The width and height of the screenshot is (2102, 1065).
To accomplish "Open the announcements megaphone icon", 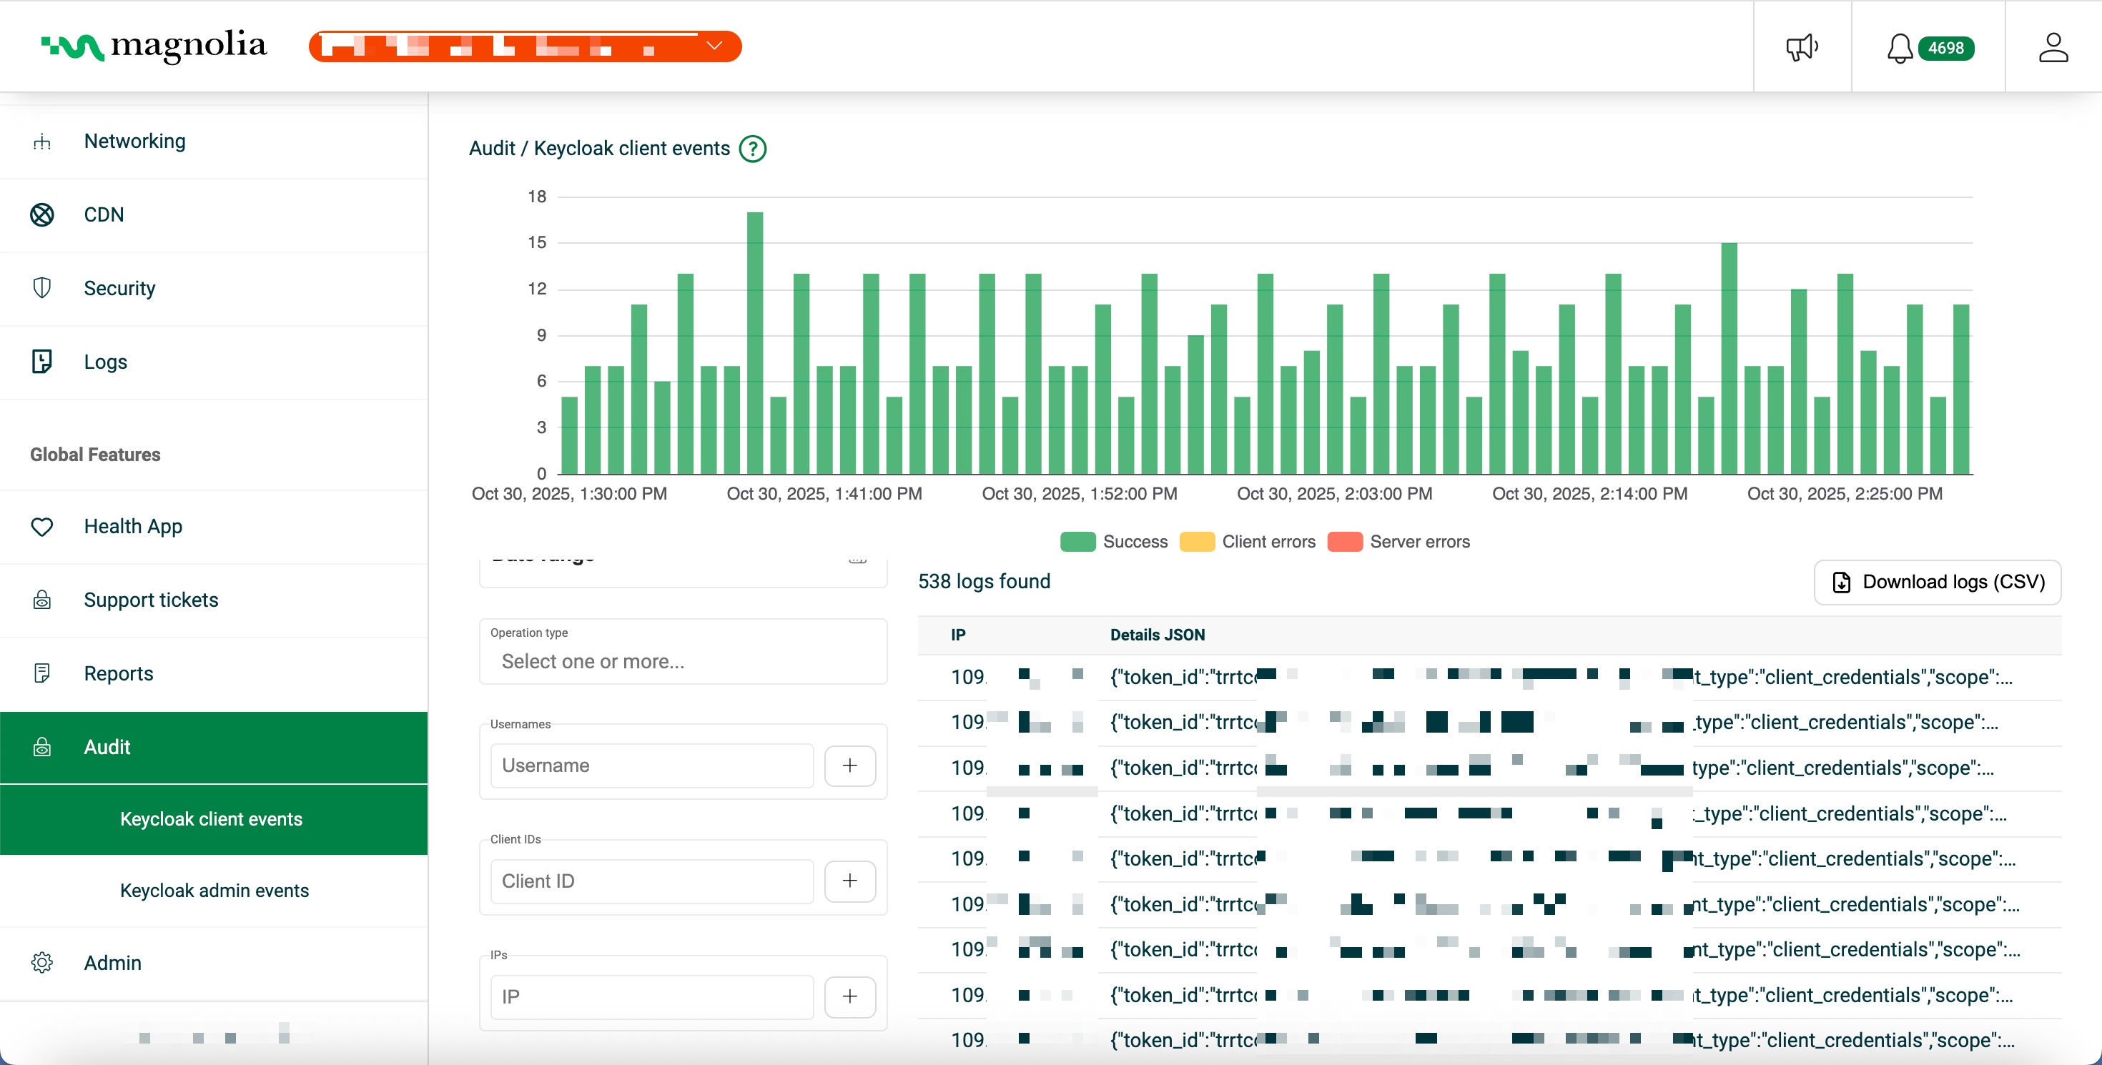I will [1802, 46].
